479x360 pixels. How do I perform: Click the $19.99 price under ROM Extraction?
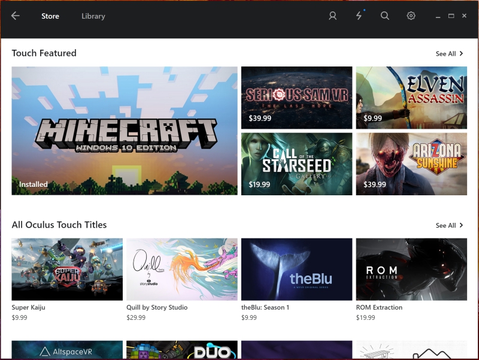(365, 317)
